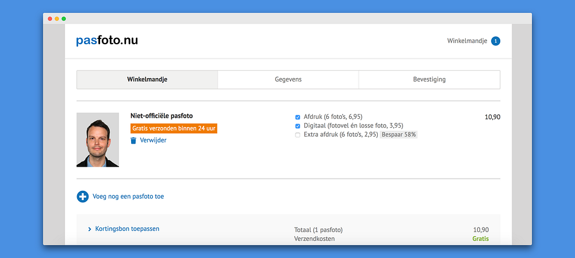The image size is (575, 258).
Task: Click the green window maximize button
Action: tap(64, 19)
